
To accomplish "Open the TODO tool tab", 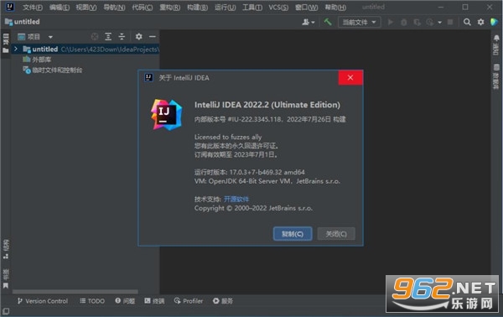I will click(x=92, y=301).
